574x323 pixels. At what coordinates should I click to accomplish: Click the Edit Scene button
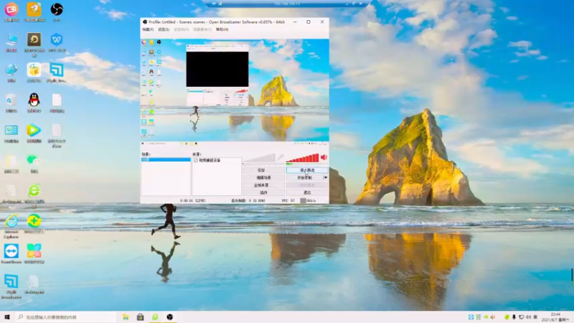tap(263, 177)
